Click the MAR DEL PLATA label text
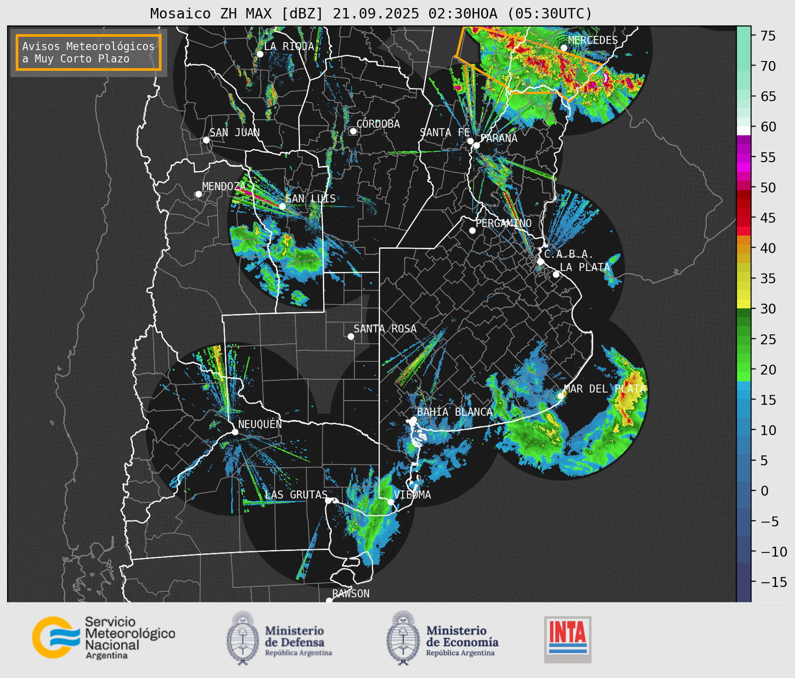 [605, 389]
